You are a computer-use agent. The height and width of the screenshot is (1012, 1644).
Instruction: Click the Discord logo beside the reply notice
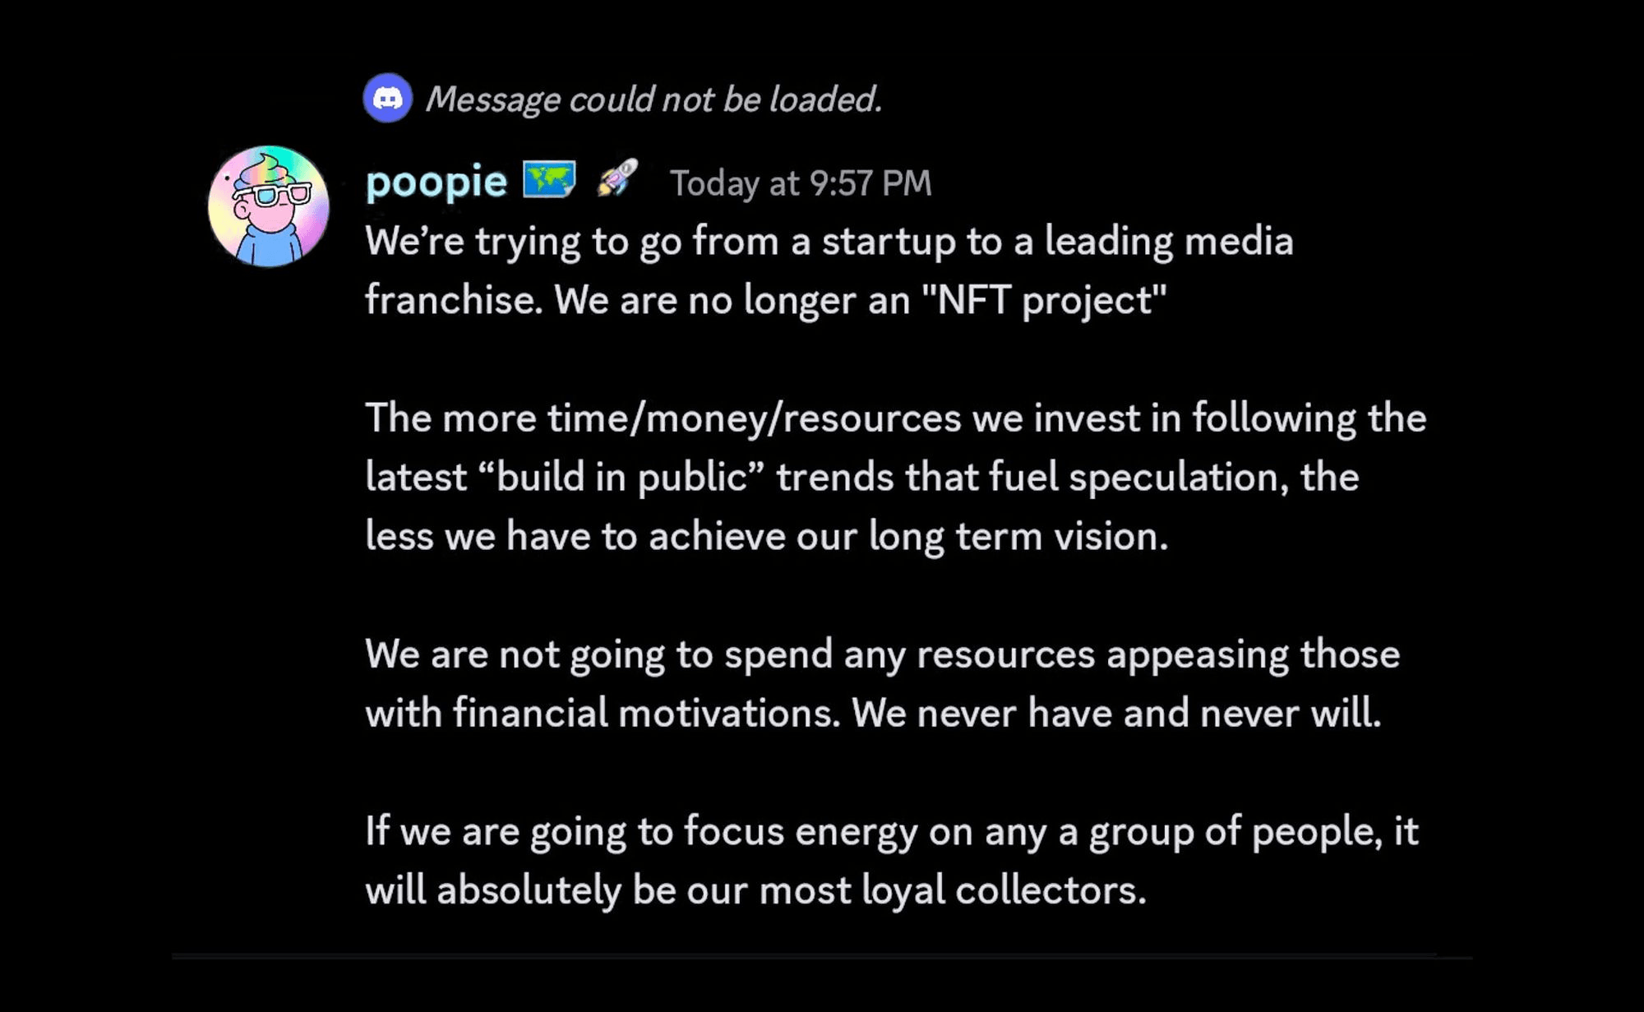click(388, 98)
